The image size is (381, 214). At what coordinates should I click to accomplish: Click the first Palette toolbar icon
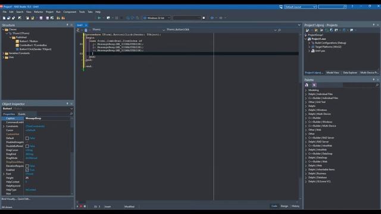pos(307,85)
